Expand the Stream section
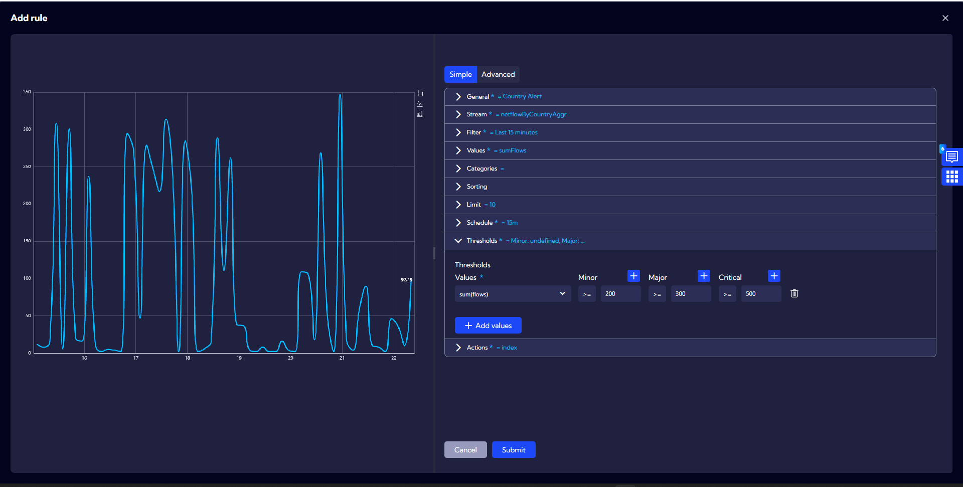 pos(458,114)
